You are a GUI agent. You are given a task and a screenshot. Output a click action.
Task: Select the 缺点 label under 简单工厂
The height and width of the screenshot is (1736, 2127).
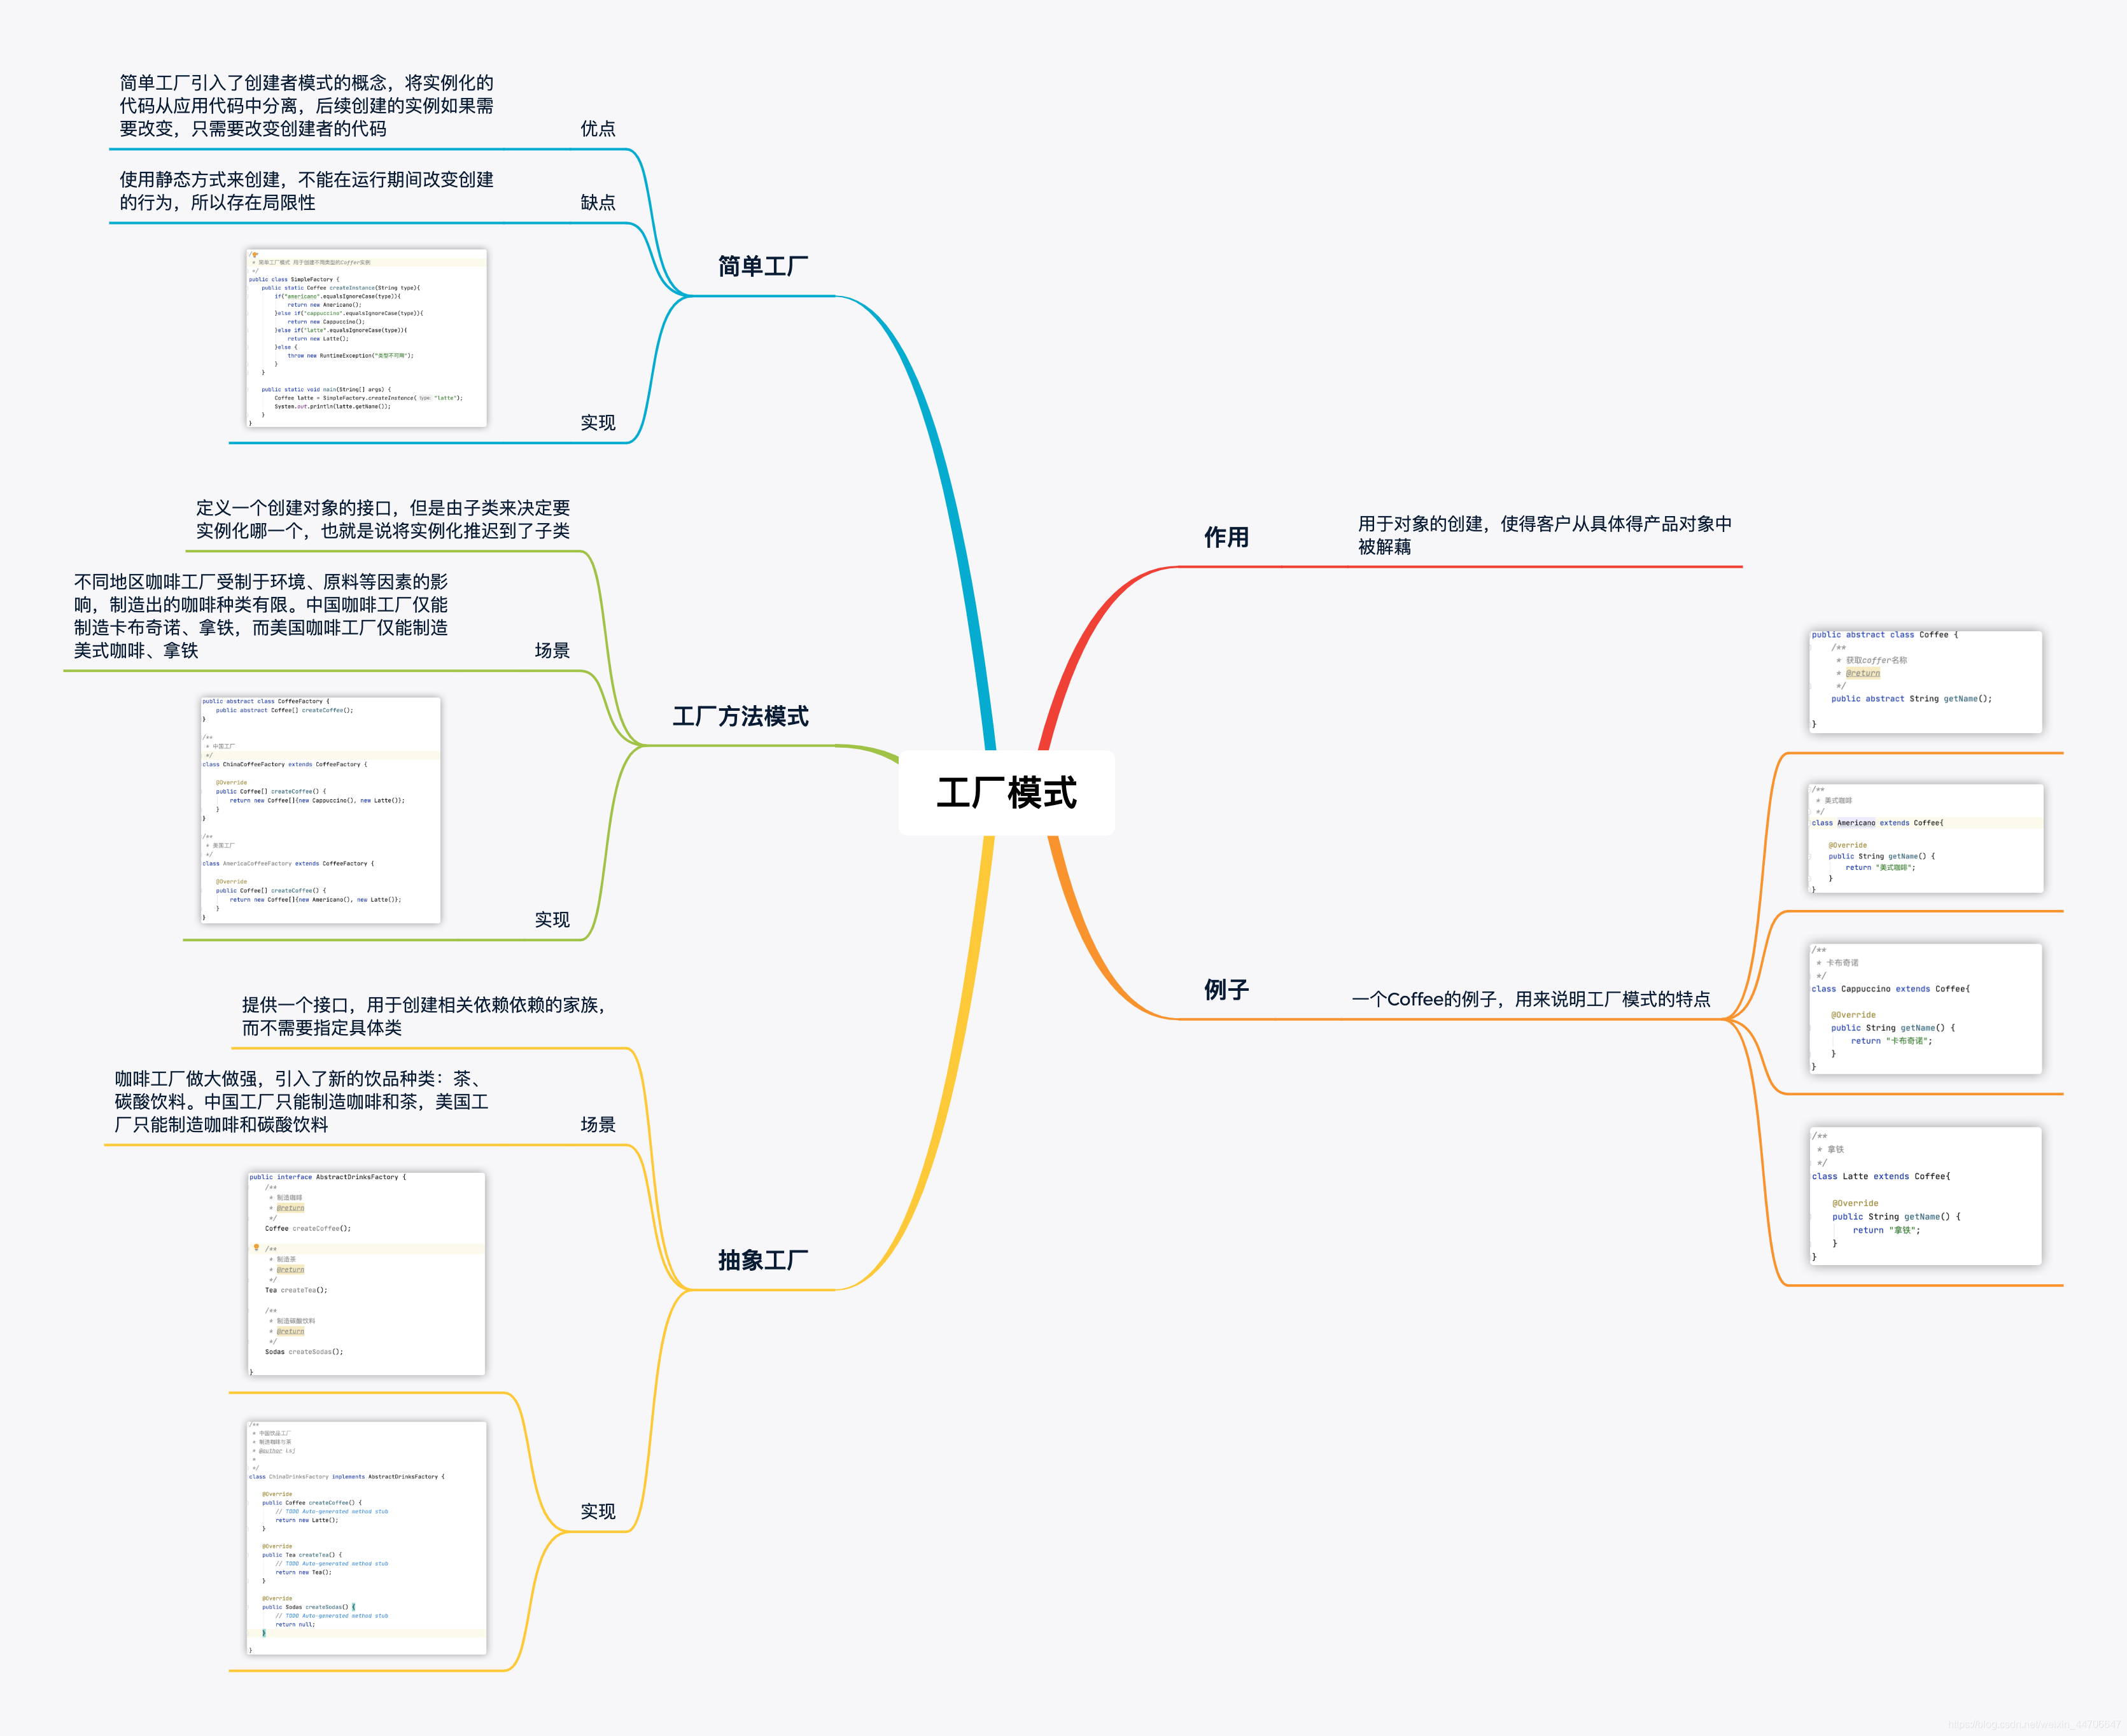598,203
